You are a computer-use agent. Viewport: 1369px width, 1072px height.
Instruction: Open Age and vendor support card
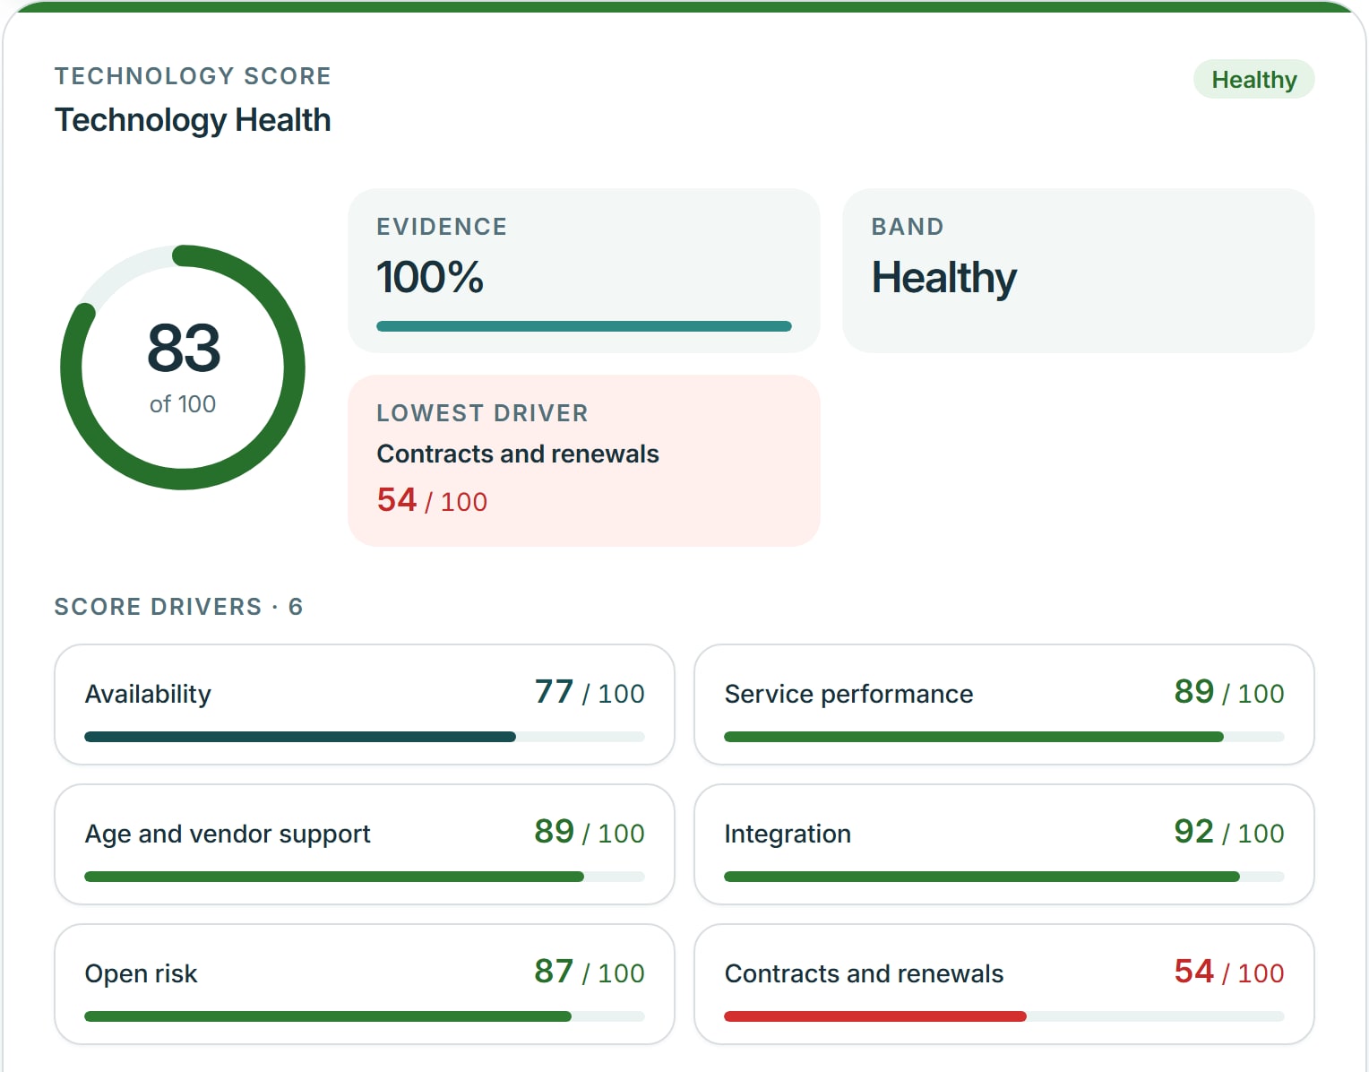pos(365,844)
